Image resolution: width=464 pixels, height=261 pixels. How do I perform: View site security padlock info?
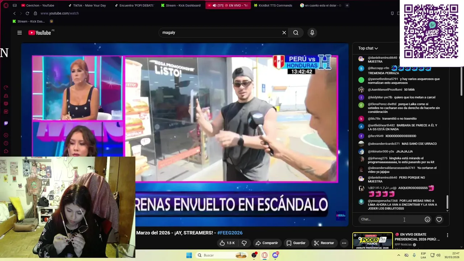[35, 13]
